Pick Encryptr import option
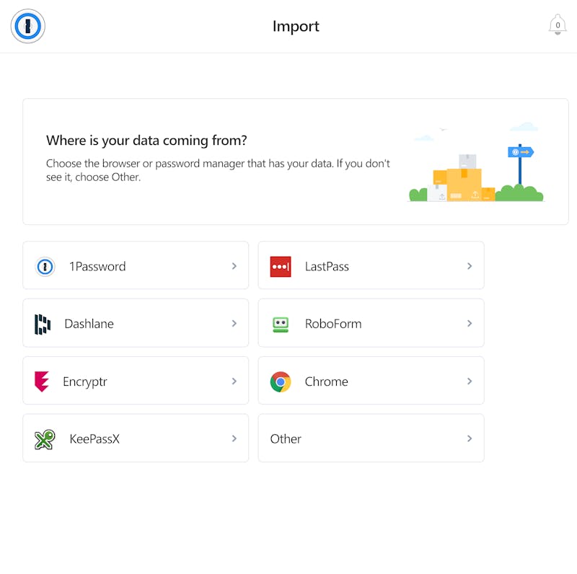Viewport: 577px width, 574px height. [x=136, y=381]
